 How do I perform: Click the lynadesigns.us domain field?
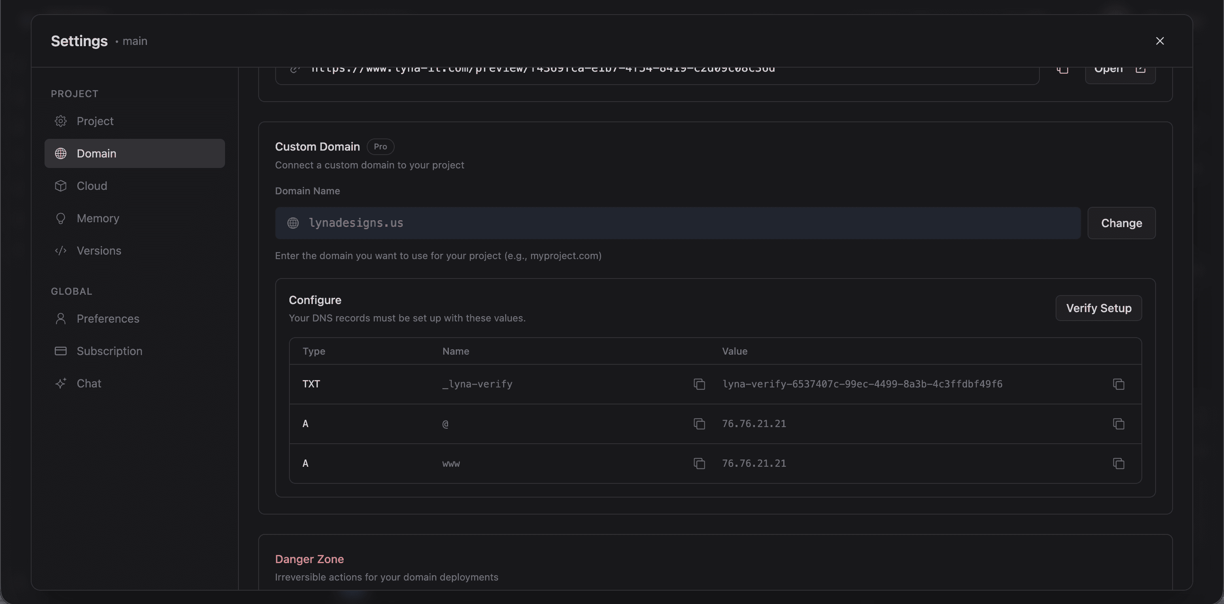pyautogui.click(x=570, y=223)
